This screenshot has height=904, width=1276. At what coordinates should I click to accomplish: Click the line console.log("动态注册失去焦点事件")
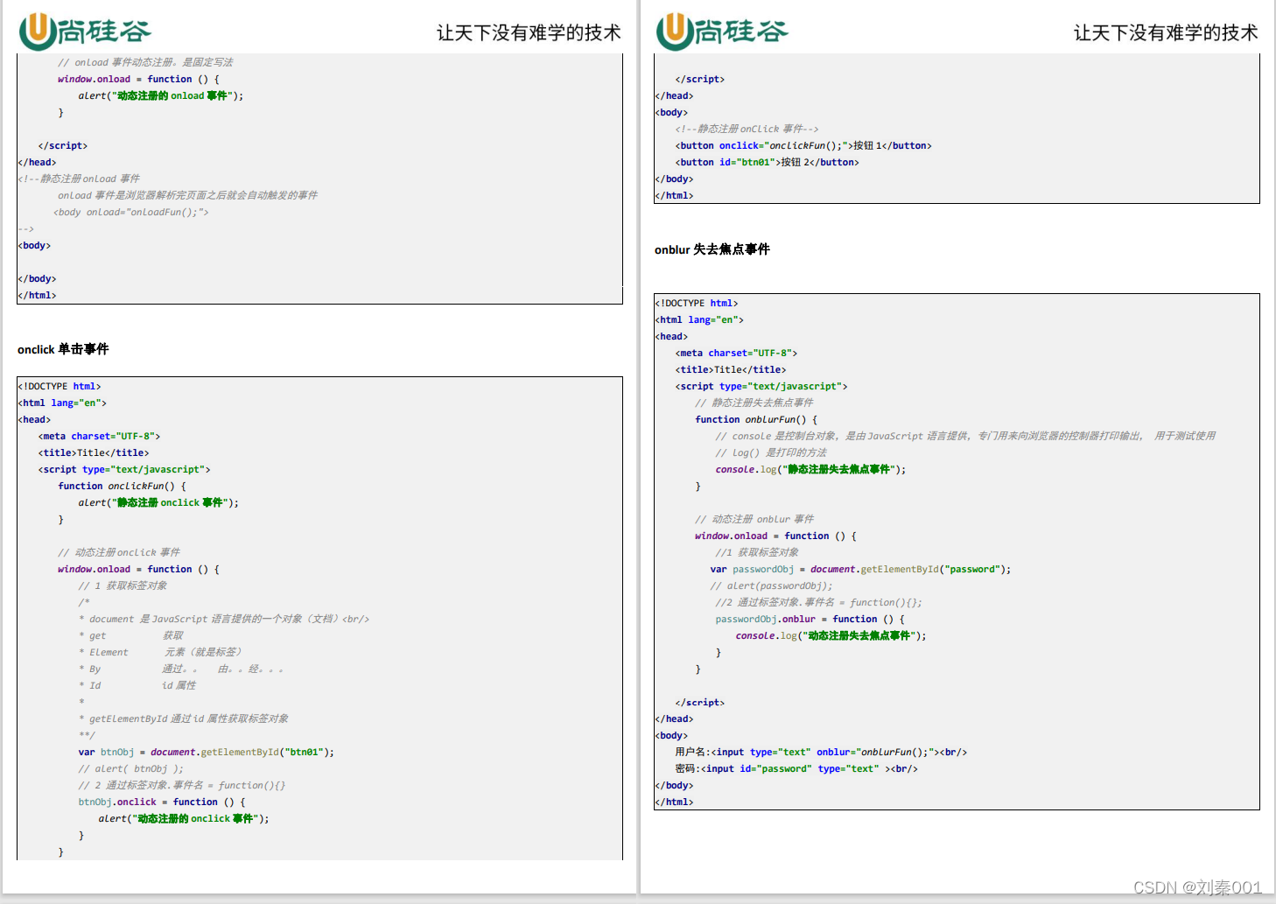(831, 635)
